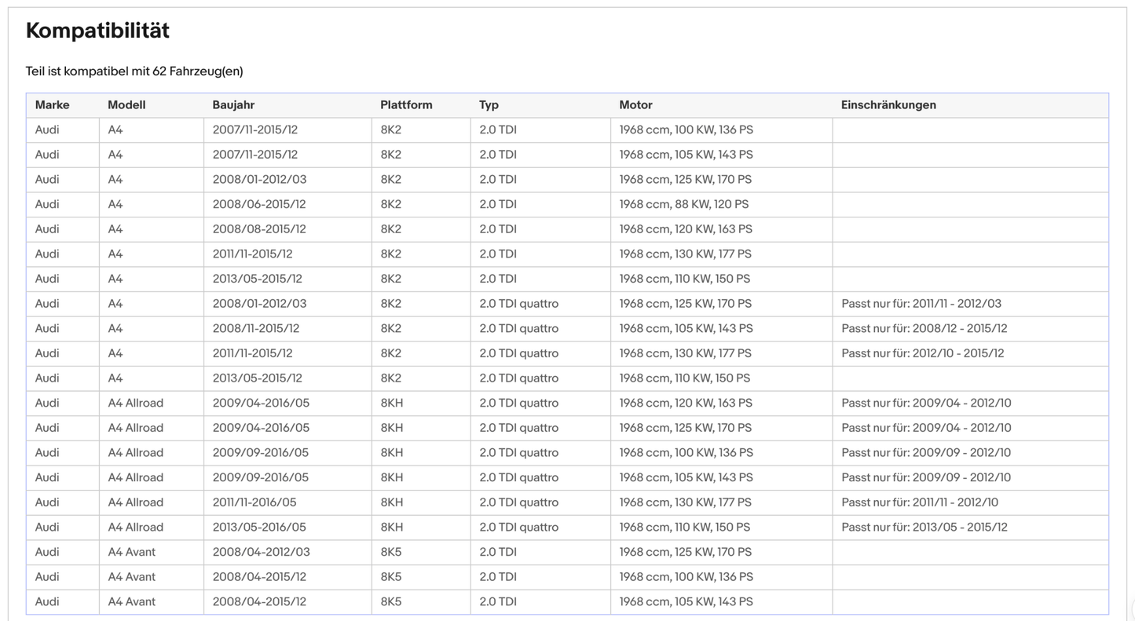The image size is (1135, 621).
Task: Click the Baujahr column header
Action: (233, 105)
